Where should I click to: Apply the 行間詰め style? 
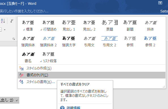[48, 26]
